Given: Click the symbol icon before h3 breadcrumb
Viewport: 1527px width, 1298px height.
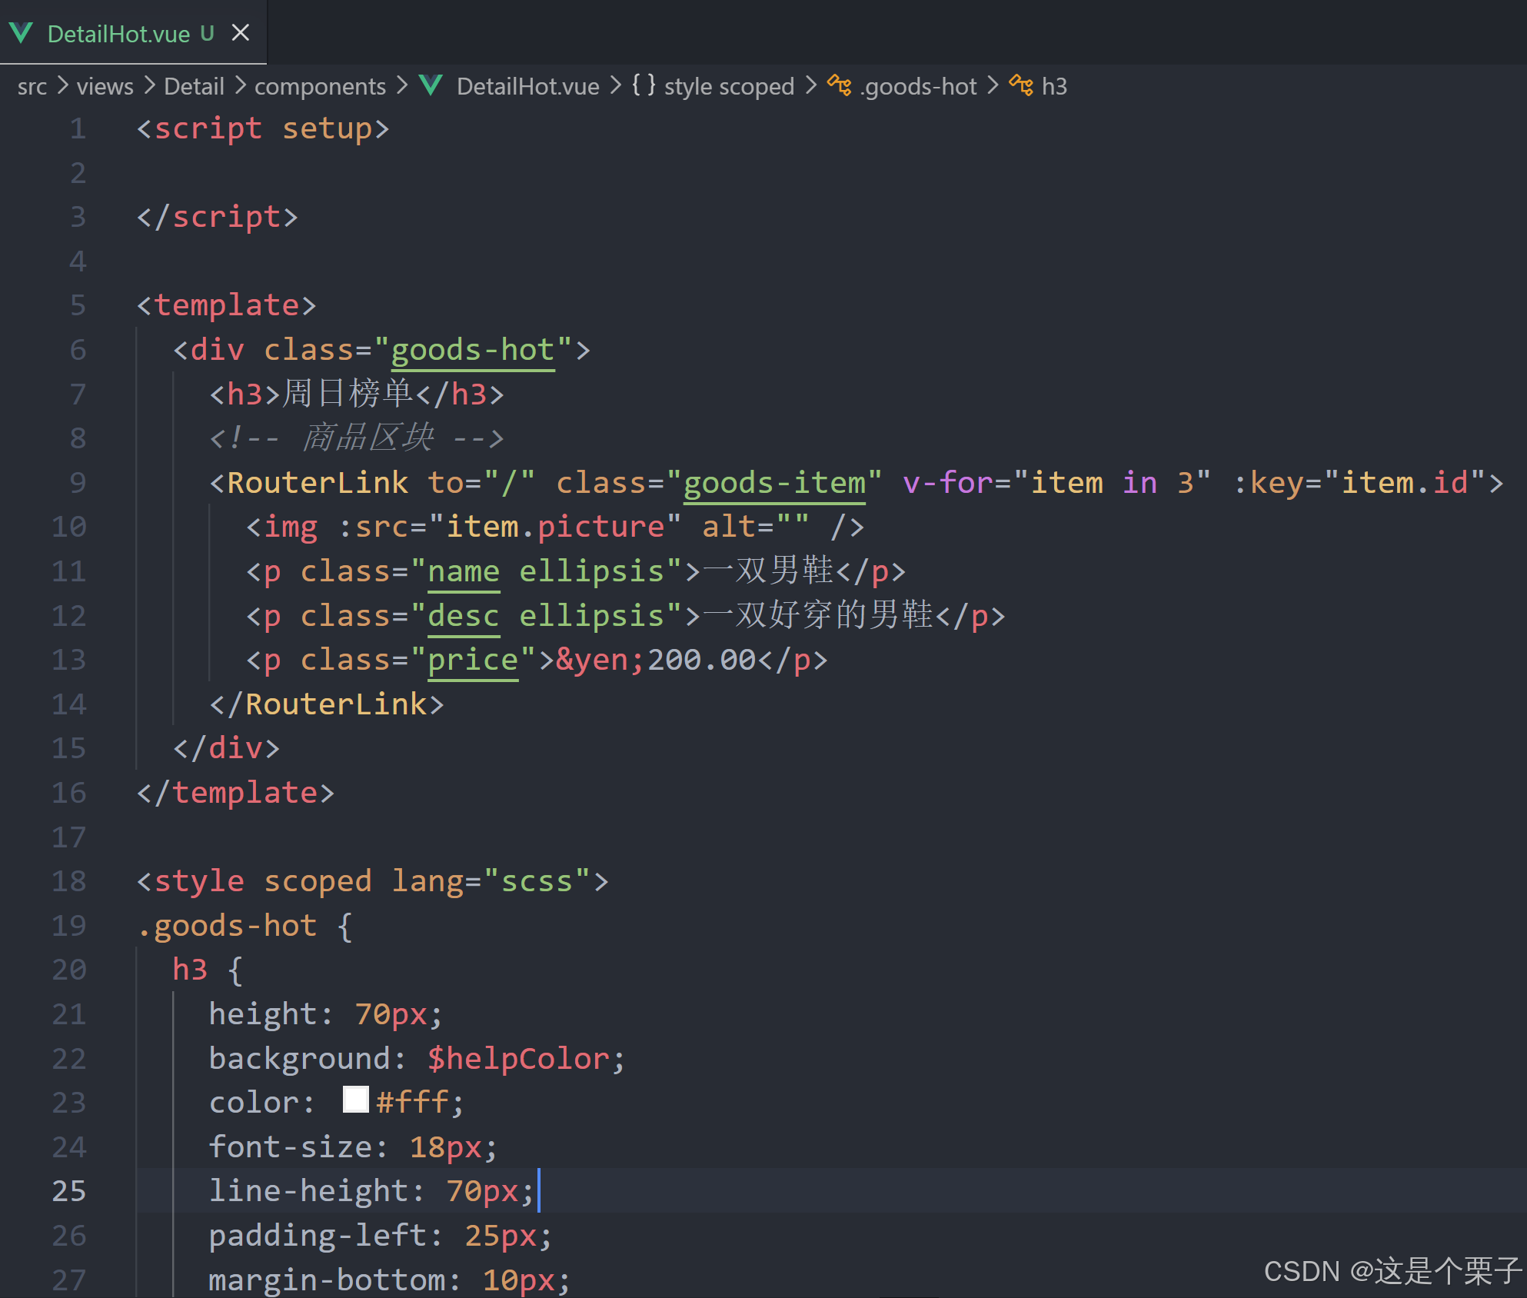Looking at the screenshot, I should click(1022, 85).
